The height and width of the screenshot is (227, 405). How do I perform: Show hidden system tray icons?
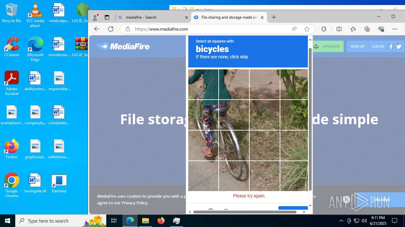[341, 221]
